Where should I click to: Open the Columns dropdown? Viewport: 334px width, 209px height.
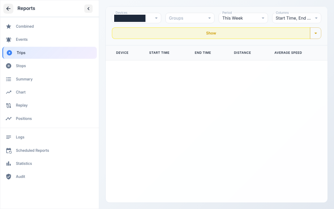click(296, 18)
